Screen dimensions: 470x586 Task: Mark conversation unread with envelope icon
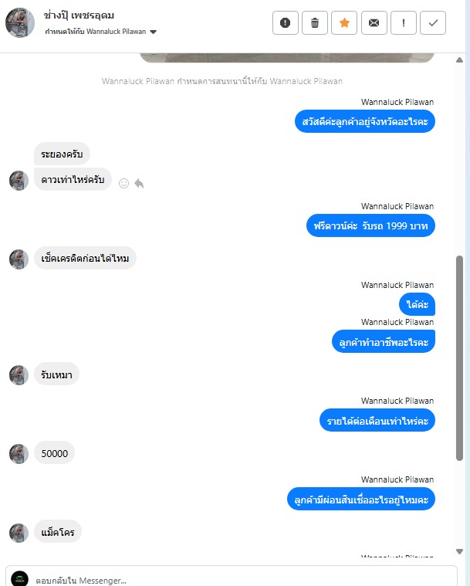click(374, 23)
